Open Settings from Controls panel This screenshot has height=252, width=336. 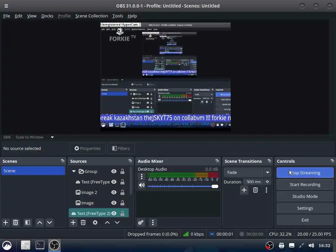point(305,208)
